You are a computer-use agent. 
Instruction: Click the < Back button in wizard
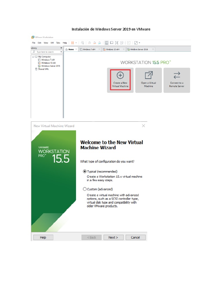[91, 237]
